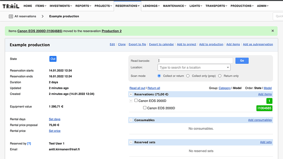Image resolution: width=283 pixels, height=159 pixels.
Task: Select Collect only (prep) scan mode
Action: (x=188, y=76)
